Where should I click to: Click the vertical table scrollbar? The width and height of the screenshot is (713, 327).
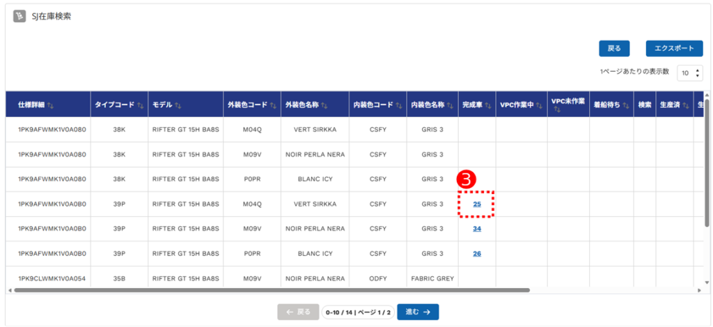click(x=707, y=159)
